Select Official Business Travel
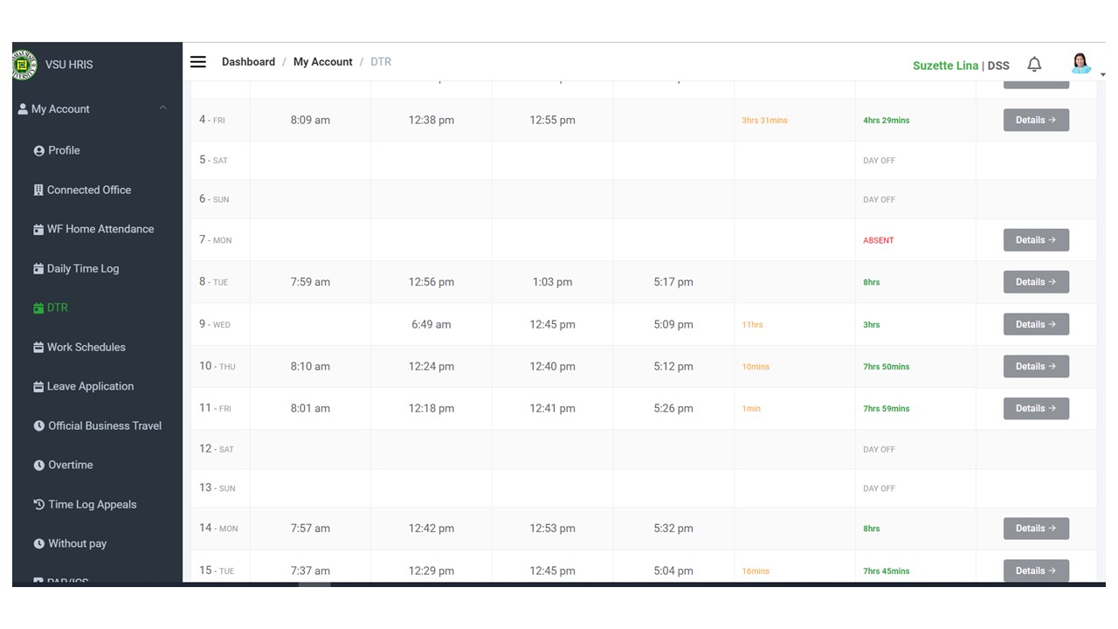This screenshot has height=629, width=1118. [104, 425]
